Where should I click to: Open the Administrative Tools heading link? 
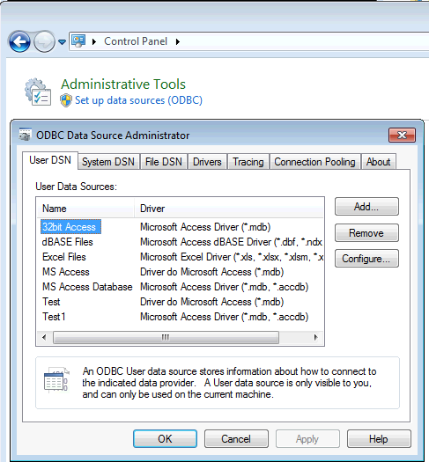[123, 84]
